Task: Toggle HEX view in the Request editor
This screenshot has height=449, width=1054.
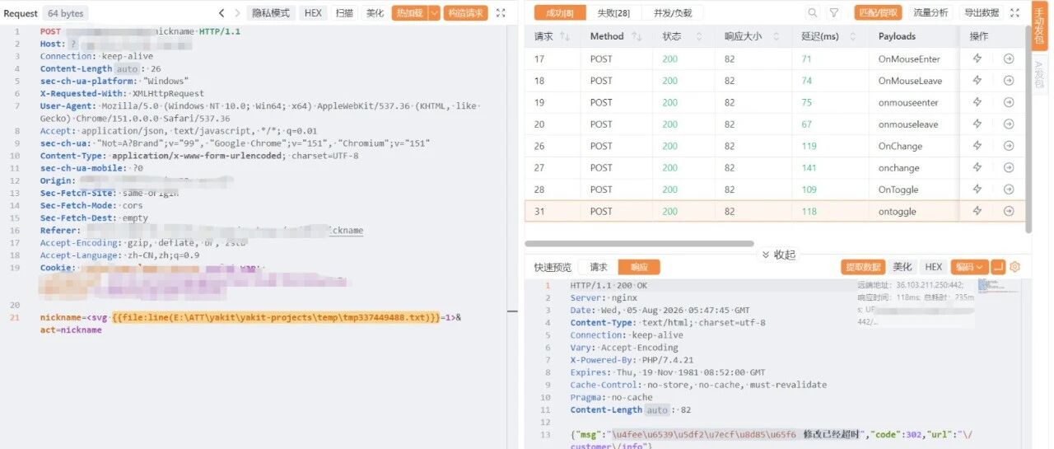Action: click(313, 13)
